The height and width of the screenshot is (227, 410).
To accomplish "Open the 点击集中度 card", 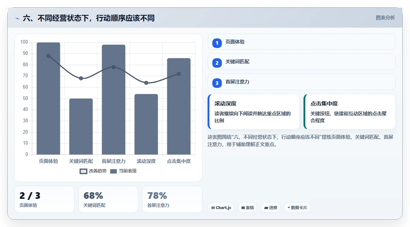I will coord(349,112).
